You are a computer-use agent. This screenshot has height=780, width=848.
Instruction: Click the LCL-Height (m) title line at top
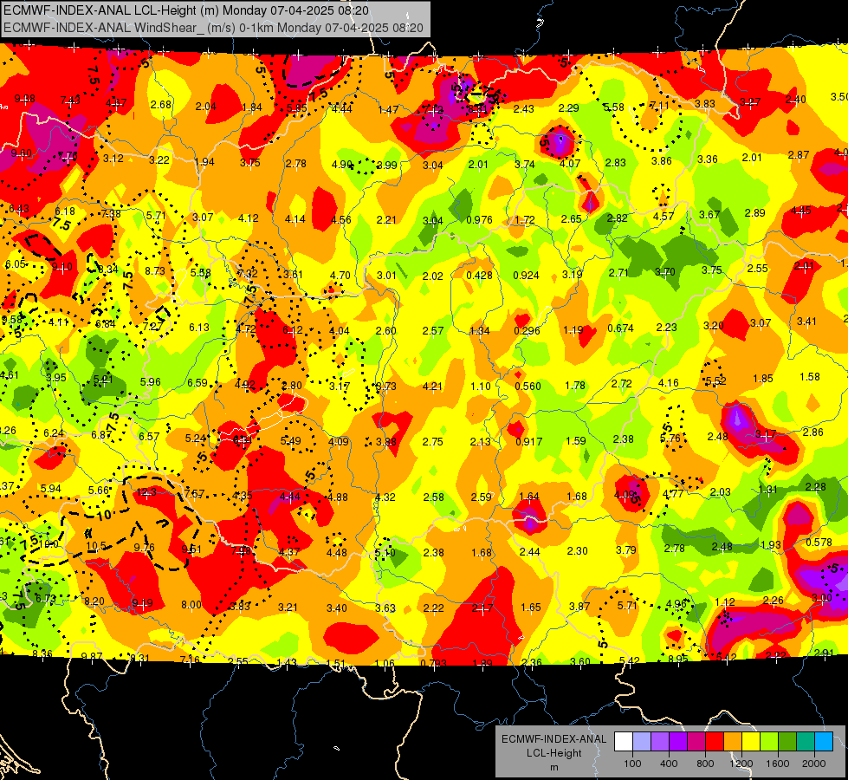pyautogui.click(x=186, y=10)
